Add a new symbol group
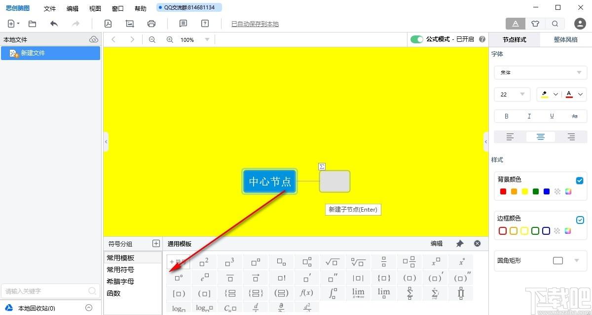 [156, 243]
